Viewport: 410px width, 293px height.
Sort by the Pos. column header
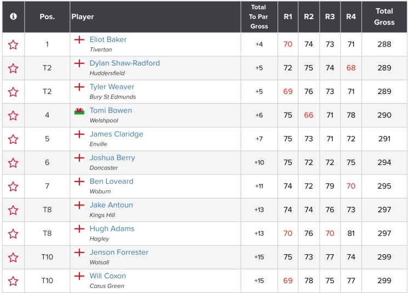(47, 16)
